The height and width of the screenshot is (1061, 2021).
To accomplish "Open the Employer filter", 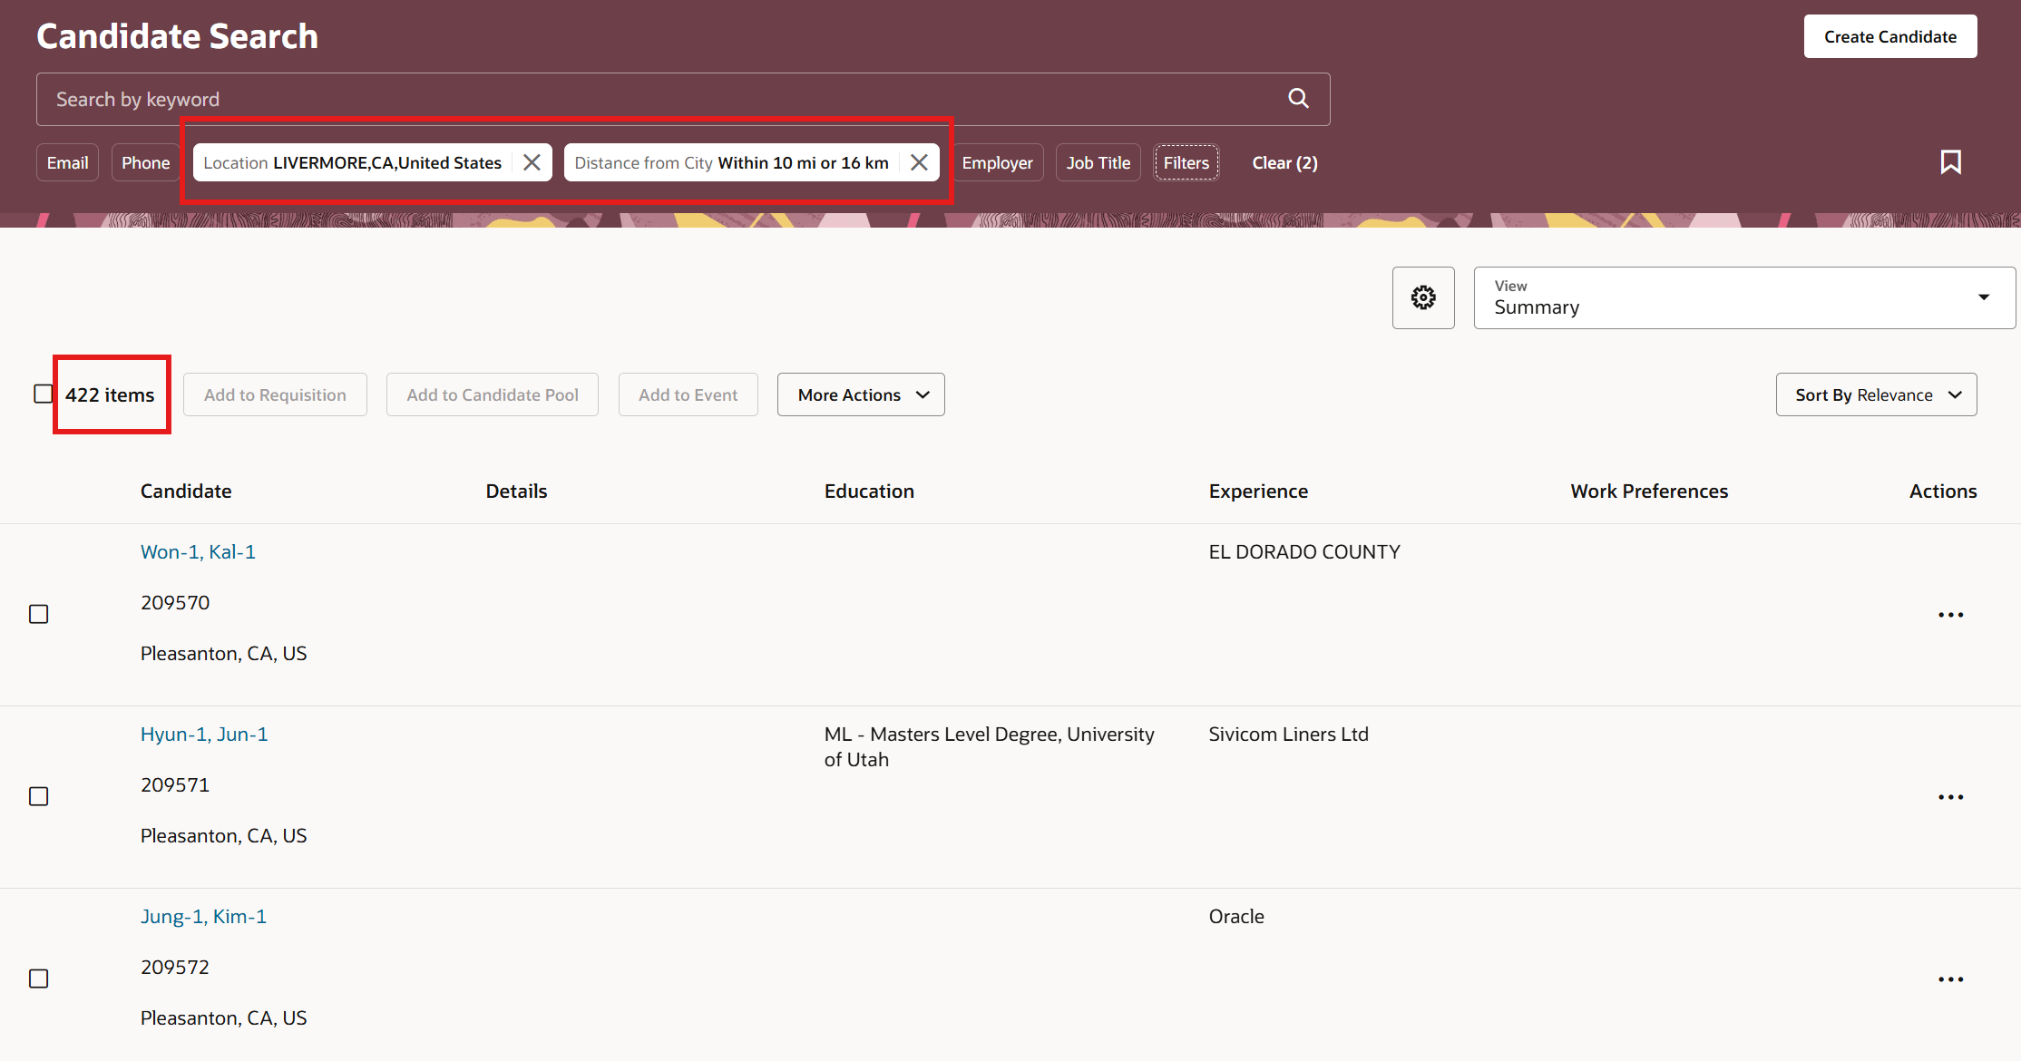I will 998,161.
